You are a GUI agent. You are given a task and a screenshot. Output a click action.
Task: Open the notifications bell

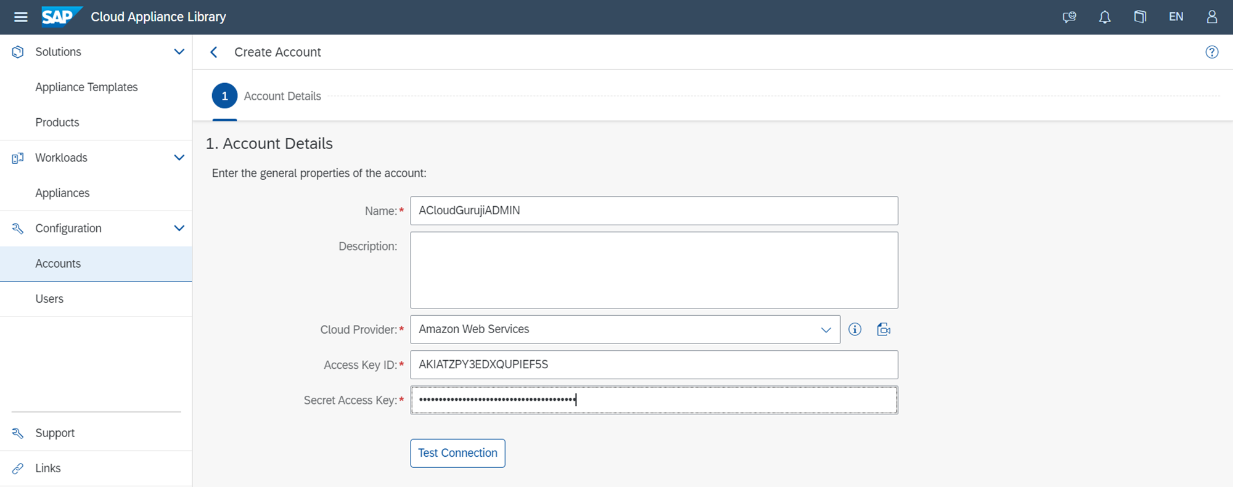pyautogui.click(x=1105, y=17)
